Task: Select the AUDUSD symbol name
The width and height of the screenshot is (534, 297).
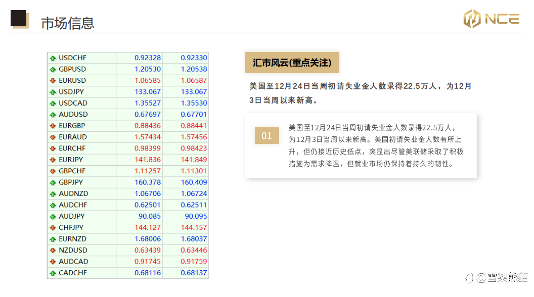Action: 73,114
